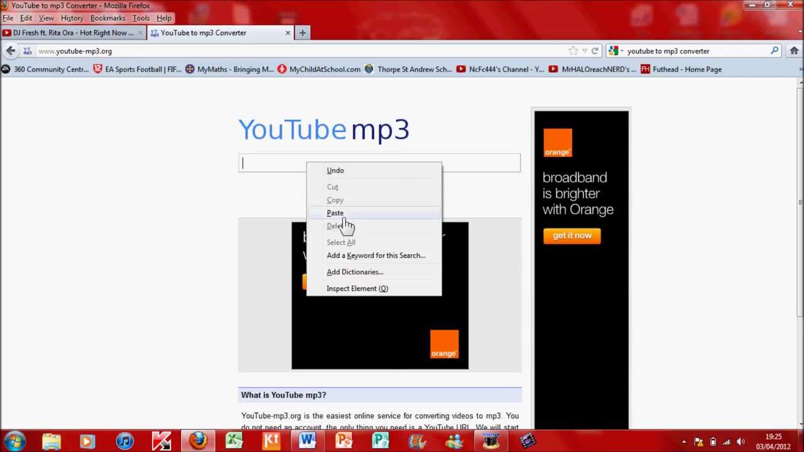
Task: Reload the page with the refresh icon
Action: [x=595, y=51]
